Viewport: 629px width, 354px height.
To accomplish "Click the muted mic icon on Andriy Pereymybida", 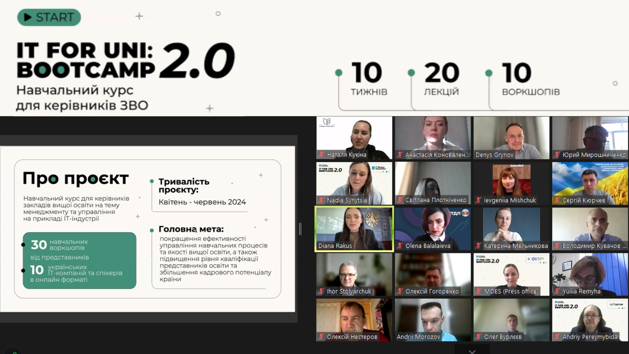I will point(557,337).
